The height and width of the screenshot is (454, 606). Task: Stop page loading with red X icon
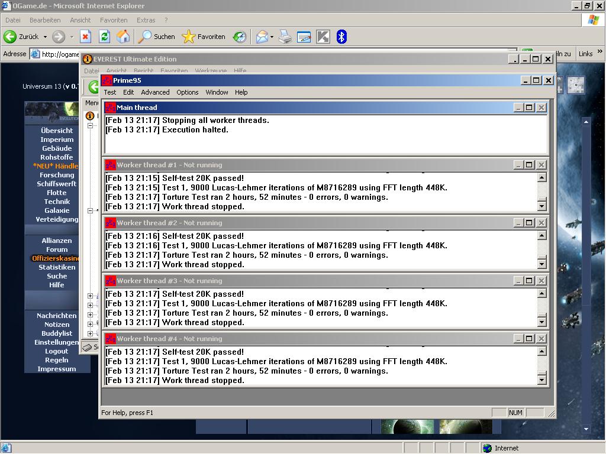click(85, 37)
